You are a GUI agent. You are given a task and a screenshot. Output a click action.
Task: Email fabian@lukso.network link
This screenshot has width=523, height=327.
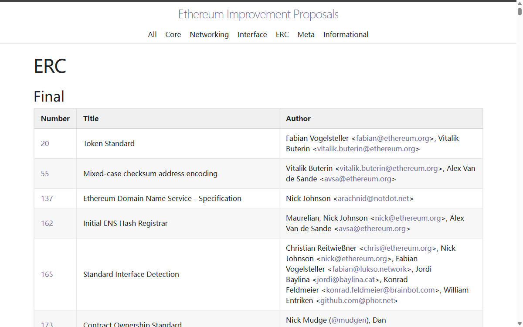[370, 269]
